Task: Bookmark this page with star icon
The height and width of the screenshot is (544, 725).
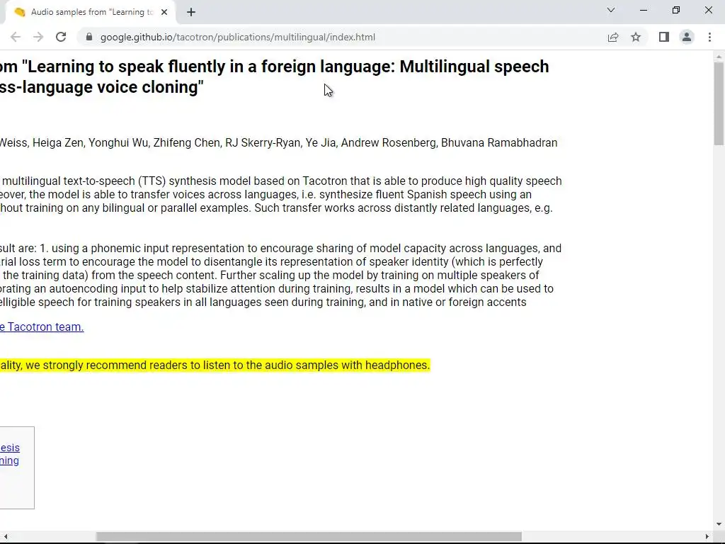Action: (x=636, y=37)
